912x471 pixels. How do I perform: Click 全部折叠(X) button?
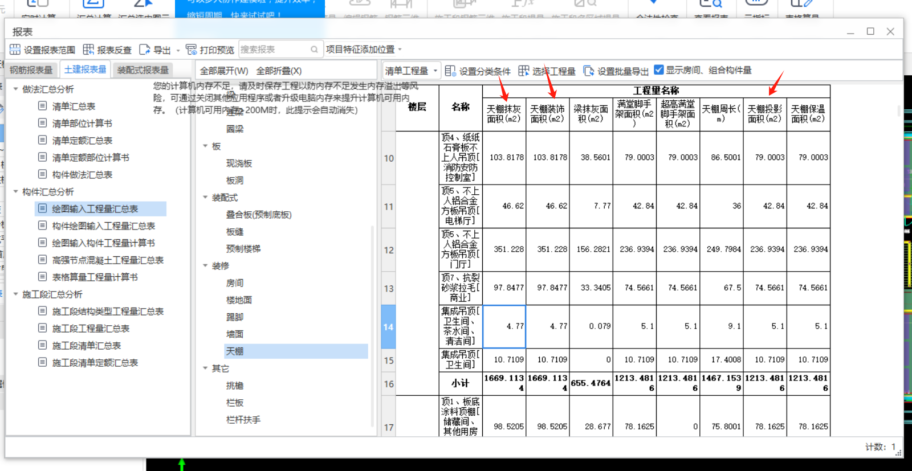[279, 71]
